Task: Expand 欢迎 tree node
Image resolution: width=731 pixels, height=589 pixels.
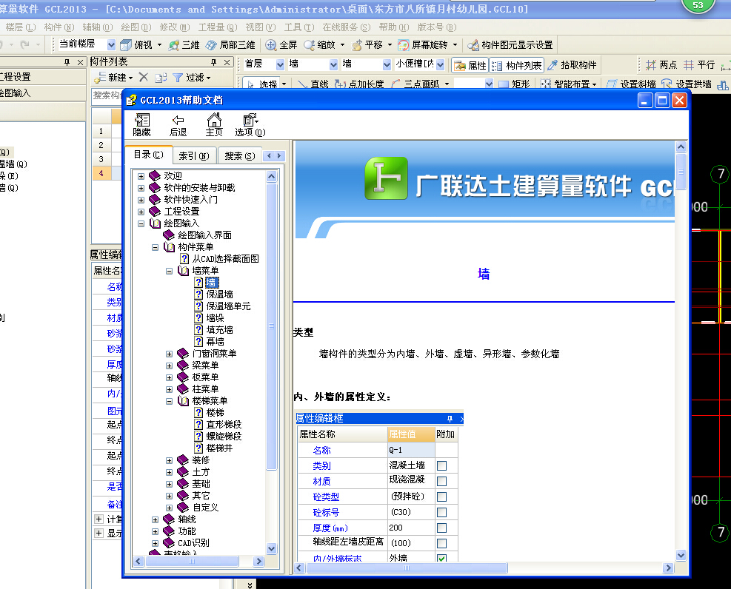Action: coord(141,176)
